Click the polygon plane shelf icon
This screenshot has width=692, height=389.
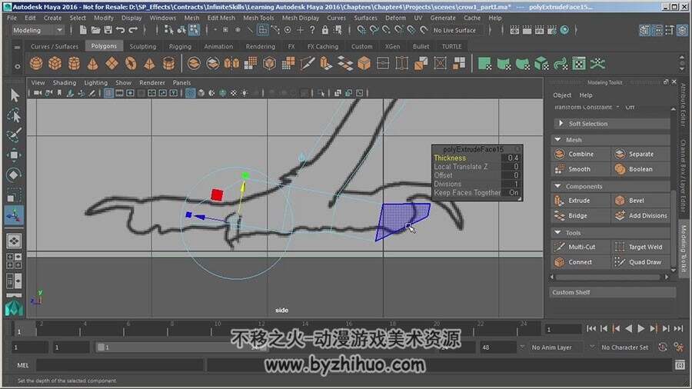coord(111,64)
